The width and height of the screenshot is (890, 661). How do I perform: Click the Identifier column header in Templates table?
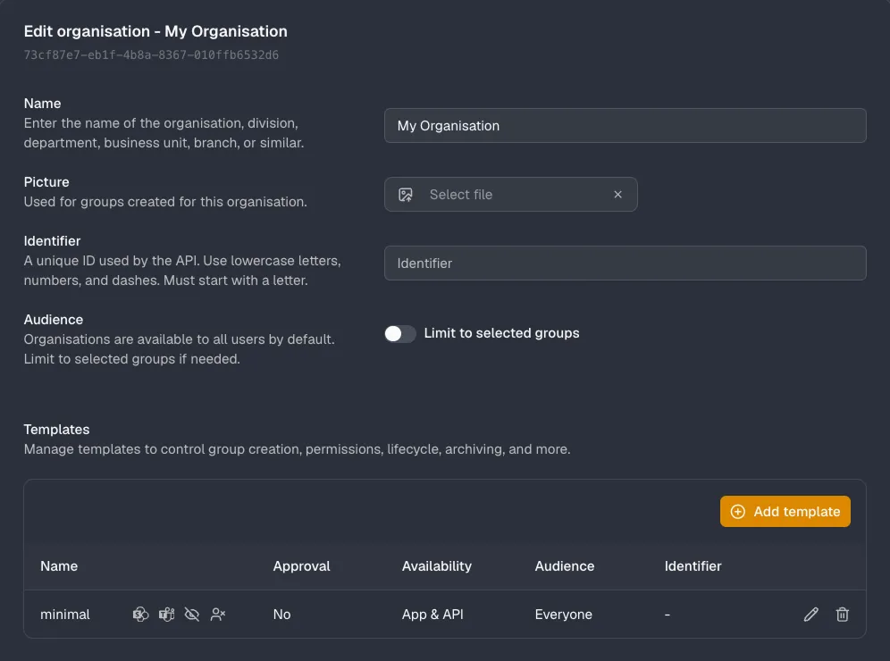coord(693,566)
